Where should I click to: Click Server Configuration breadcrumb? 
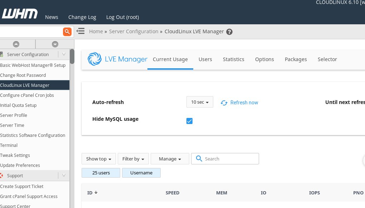[x=133, y=31]
